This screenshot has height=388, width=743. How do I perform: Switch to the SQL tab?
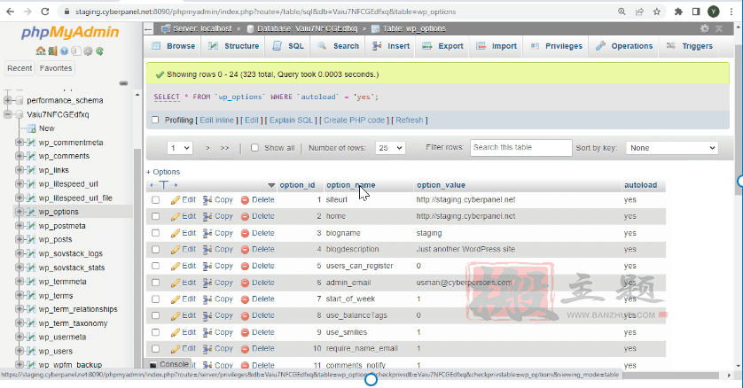(x=288, y=46)
